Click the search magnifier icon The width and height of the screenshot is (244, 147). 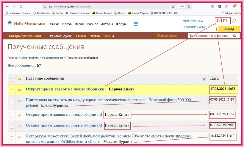pos(234,36)
